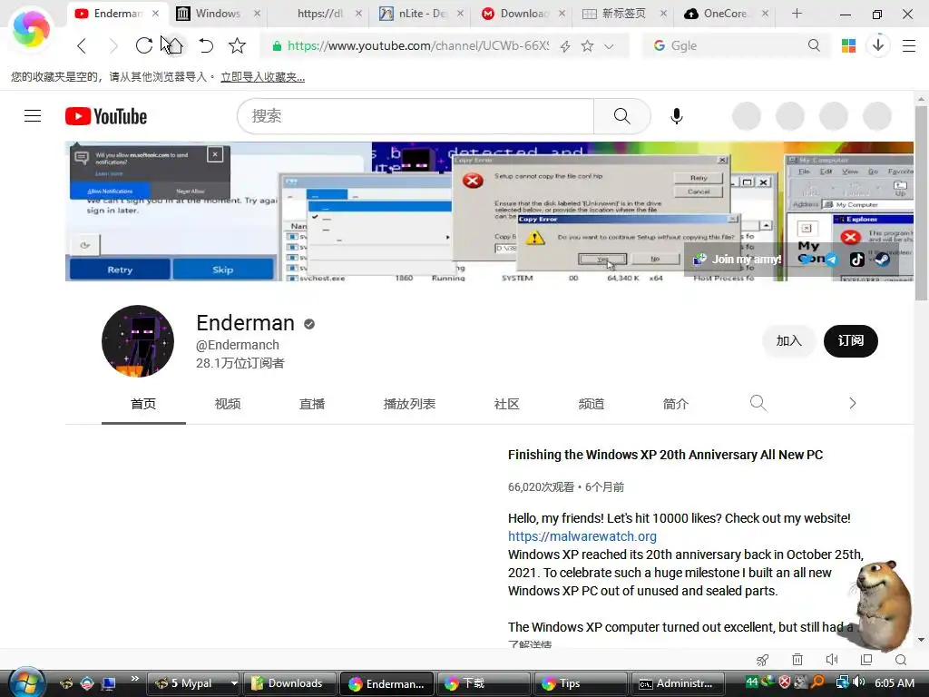Expand the 5 Mypal taskbar group dropdown
The height and width of the screenshot is (697, 929).
point(234,683)
